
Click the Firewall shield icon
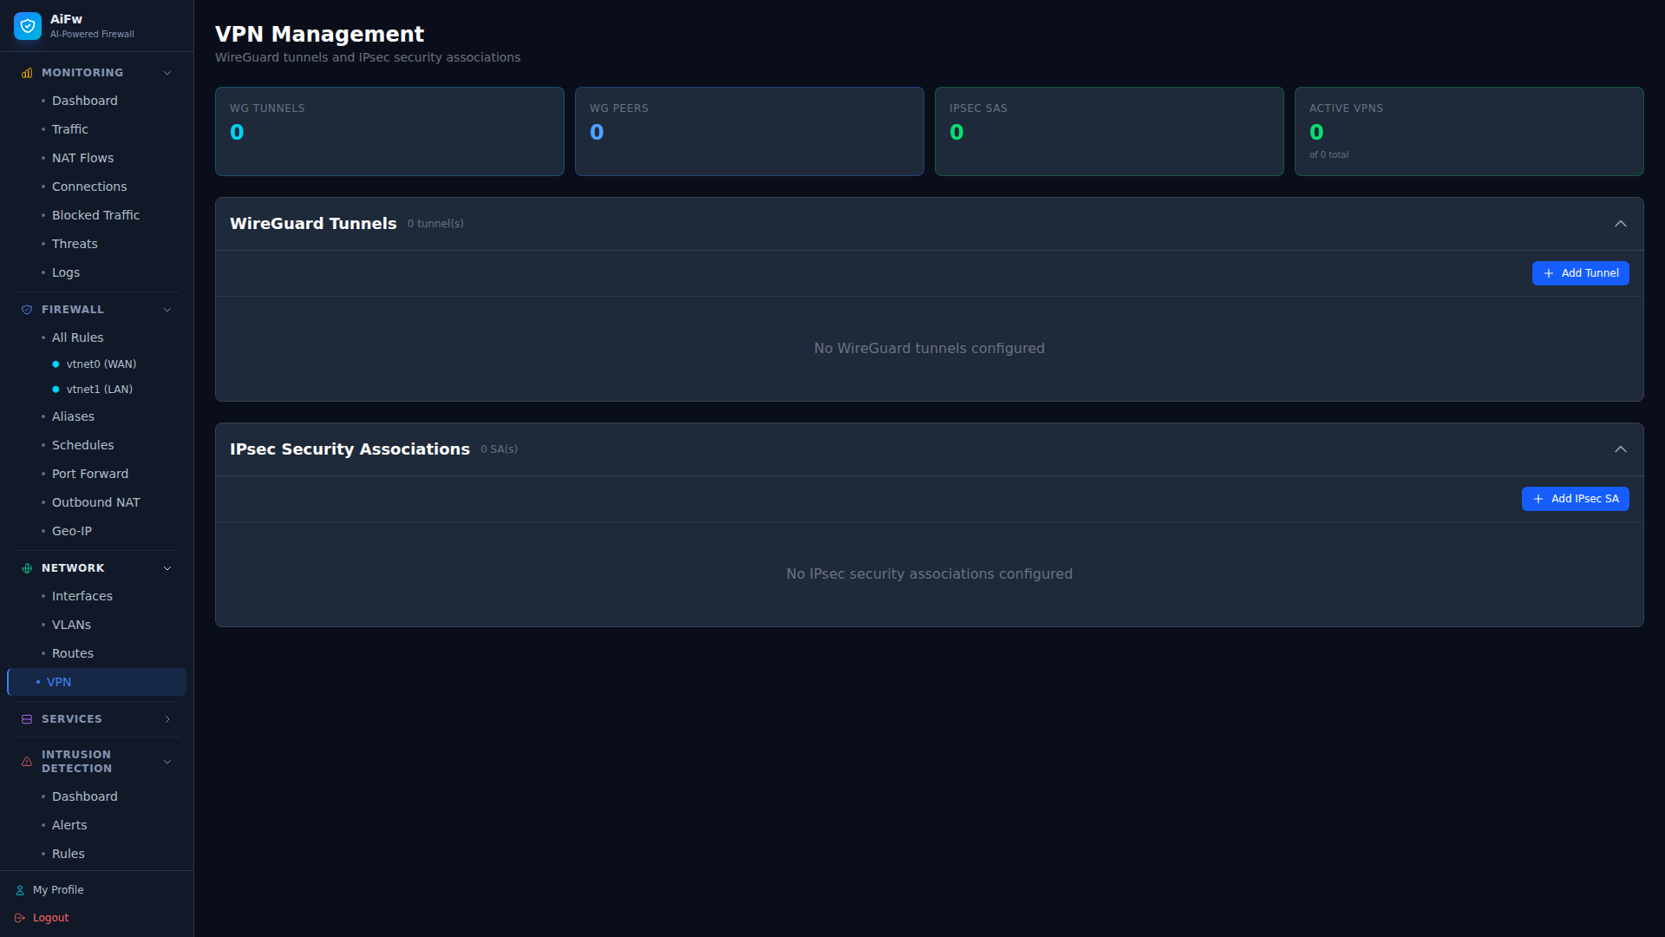(x=26, y=309)
